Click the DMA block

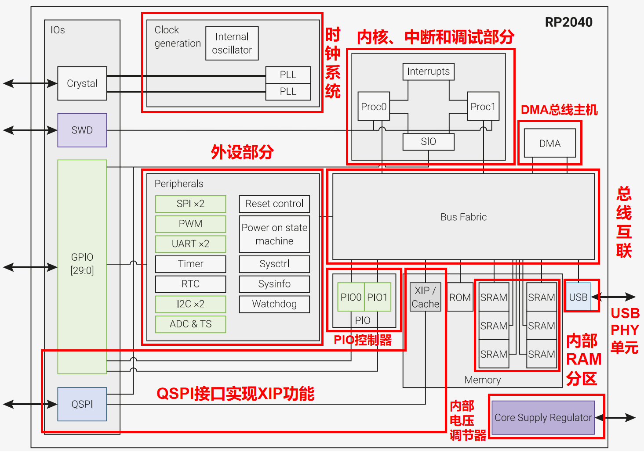coord(550,143)
